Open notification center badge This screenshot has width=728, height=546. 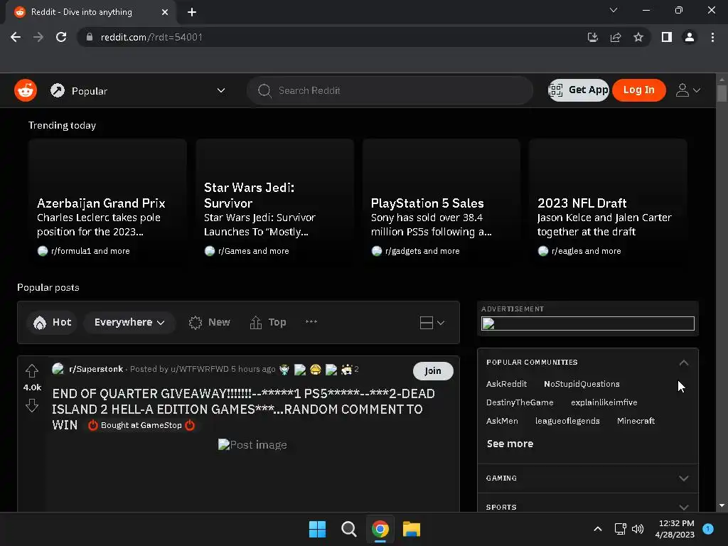pos(708,529)
